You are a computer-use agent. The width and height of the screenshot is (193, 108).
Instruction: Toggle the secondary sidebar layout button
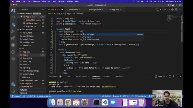click(176, 5)
